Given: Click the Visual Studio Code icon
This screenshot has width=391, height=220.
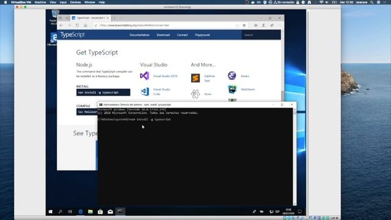Looking at the screenshot, I should 145,92.
